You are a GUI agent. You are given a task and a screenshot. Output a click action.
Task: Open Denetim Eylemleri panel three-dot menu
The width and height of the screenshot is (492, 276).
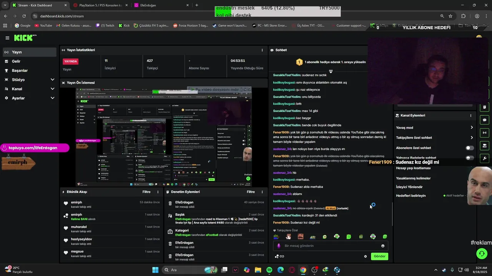262,192
